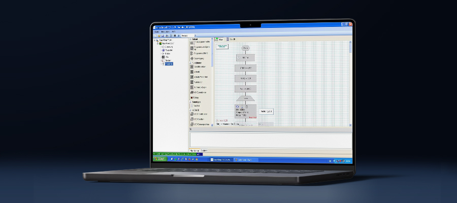Select the highlighted Program item in the tree

(169, 64)
